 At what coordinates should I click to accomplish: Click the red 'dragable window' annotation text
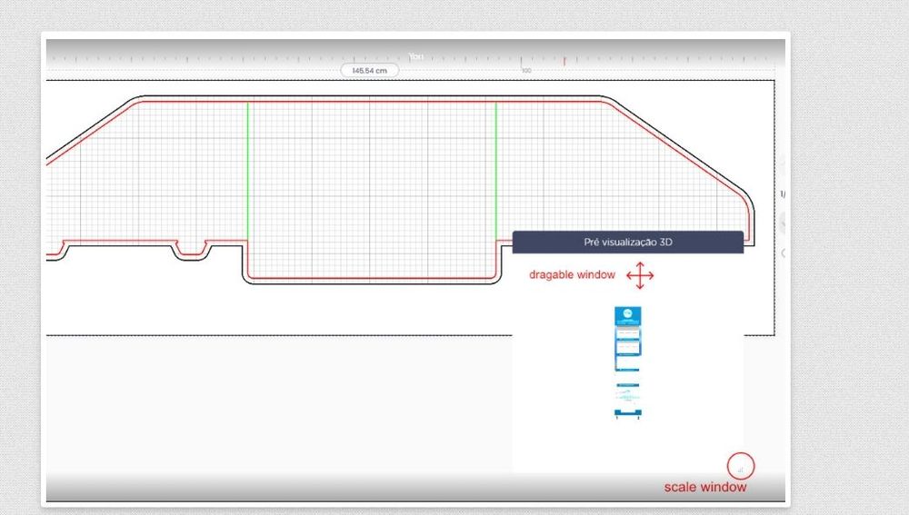pyautogui.click(x=572, y=275)
